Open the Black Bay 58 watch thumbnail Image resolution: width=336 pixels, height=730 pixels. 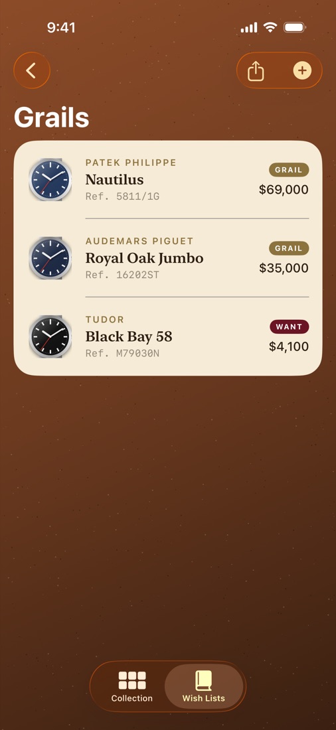tap(50, 336)
